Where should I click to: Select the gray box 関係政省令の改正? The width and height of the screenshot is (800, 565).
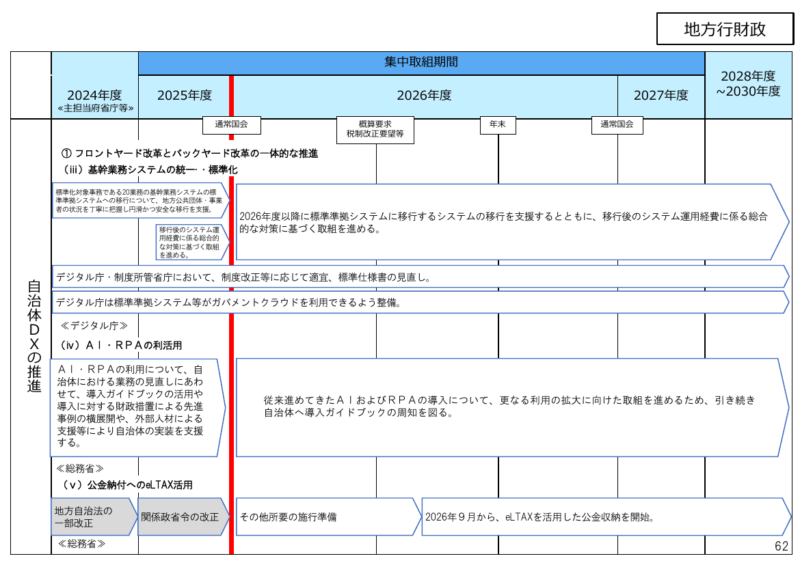184,516
